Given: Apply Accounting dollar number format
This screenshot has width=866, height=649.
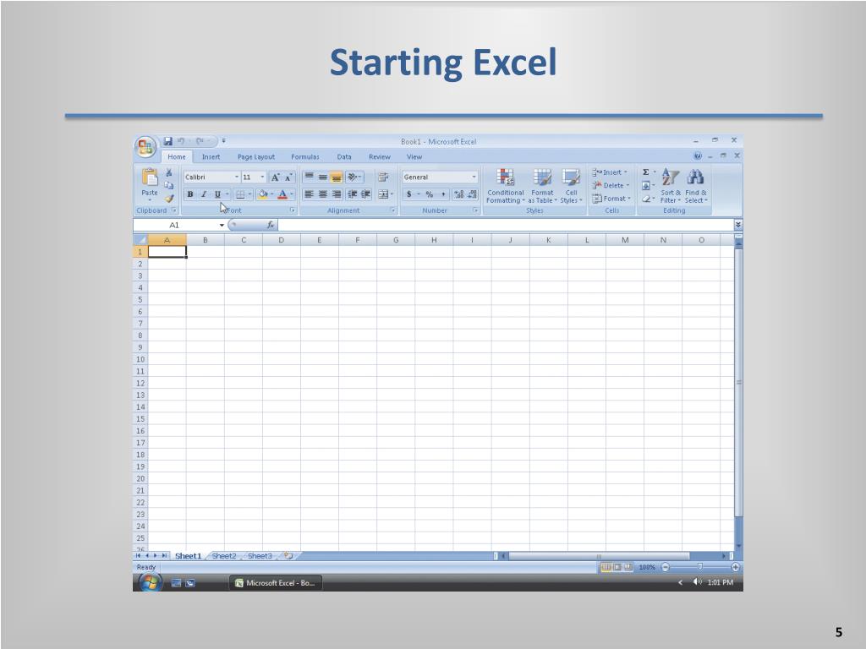Looking at the screenshot, I should (x=409, y=194).
